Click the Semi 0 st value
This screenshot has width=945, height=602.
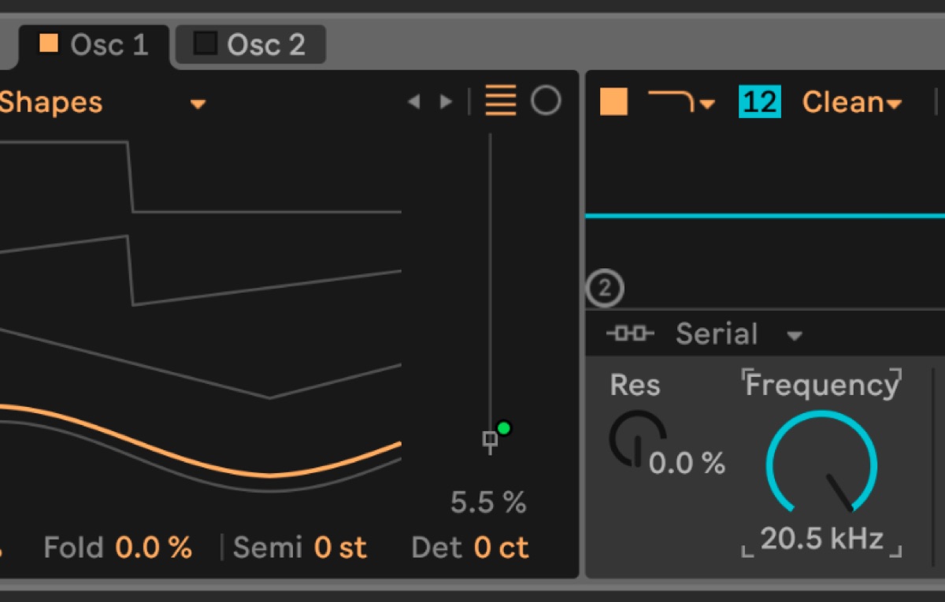(x=340, y=548)
